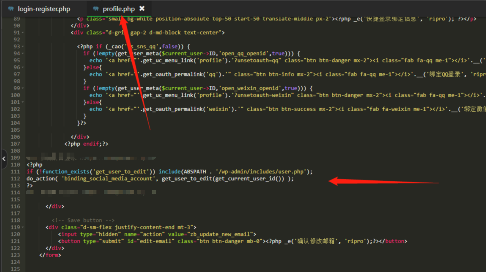Select the profile.php tab
The height and width of the screenshot is (272, 486).
click(119, 9)
